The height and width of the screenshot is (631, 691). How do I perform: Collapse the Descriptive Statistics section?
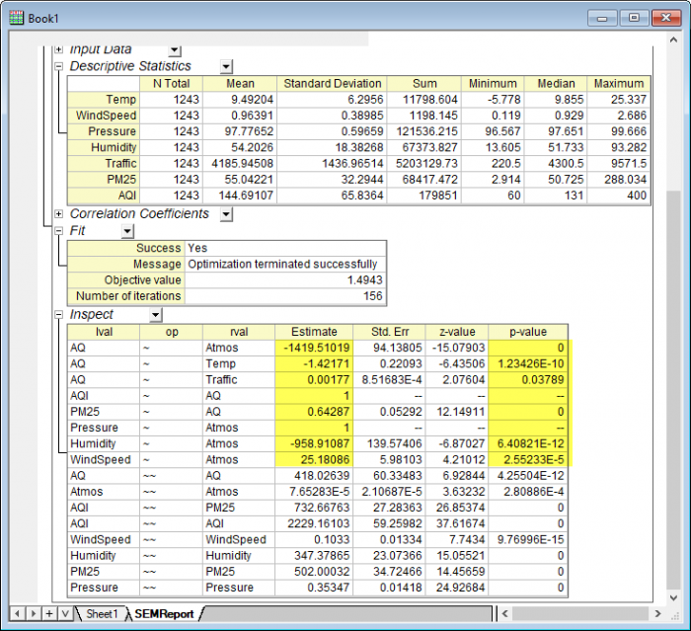pos(59,66)
